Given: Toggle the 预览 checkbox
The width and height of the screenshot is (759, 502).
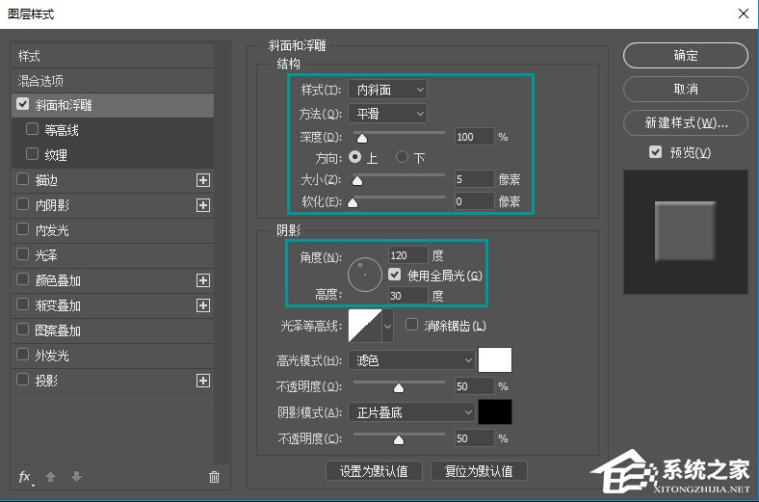Looking at the screenshot, I should click(655, 152).
